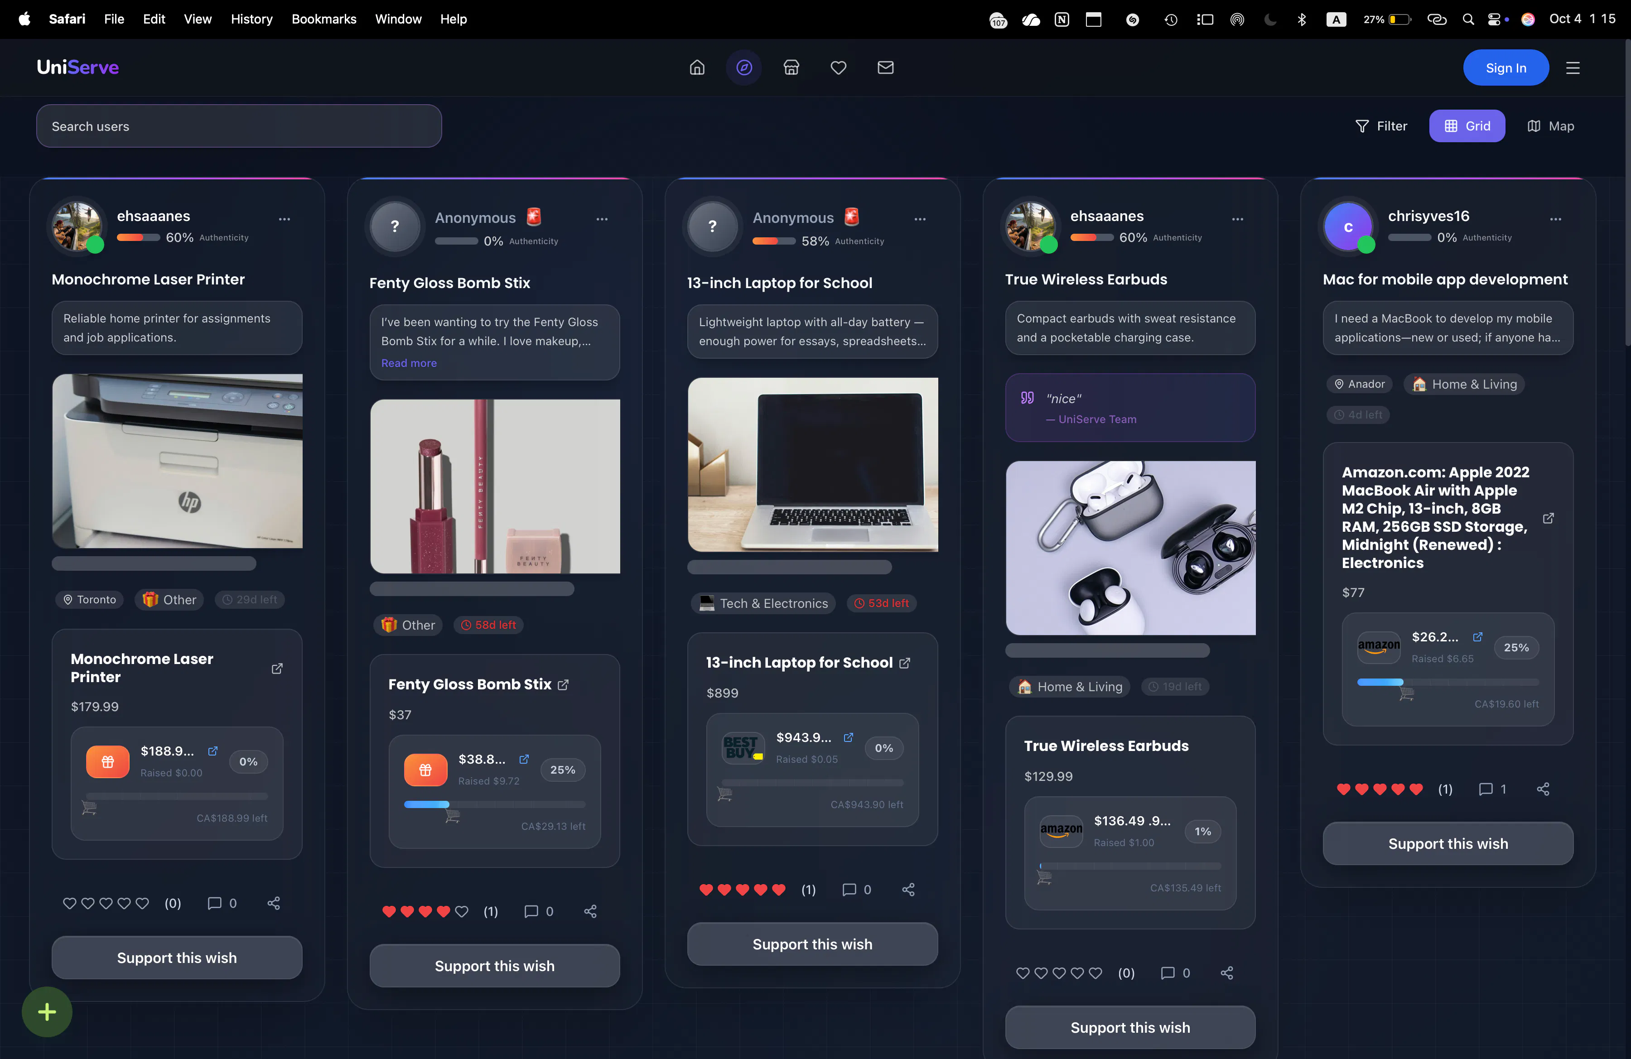Image resolution: width=1631 pixels, height=1059 pixels.
Task: Select the compass explore icon
Action: 744,67
